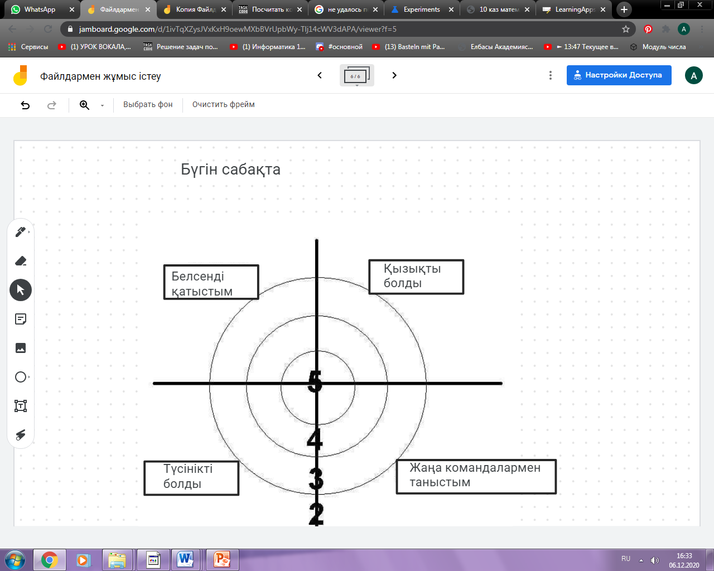Click the Очистить фрейм button
This screenshot has height=571, width=714.
click(223, 105)
